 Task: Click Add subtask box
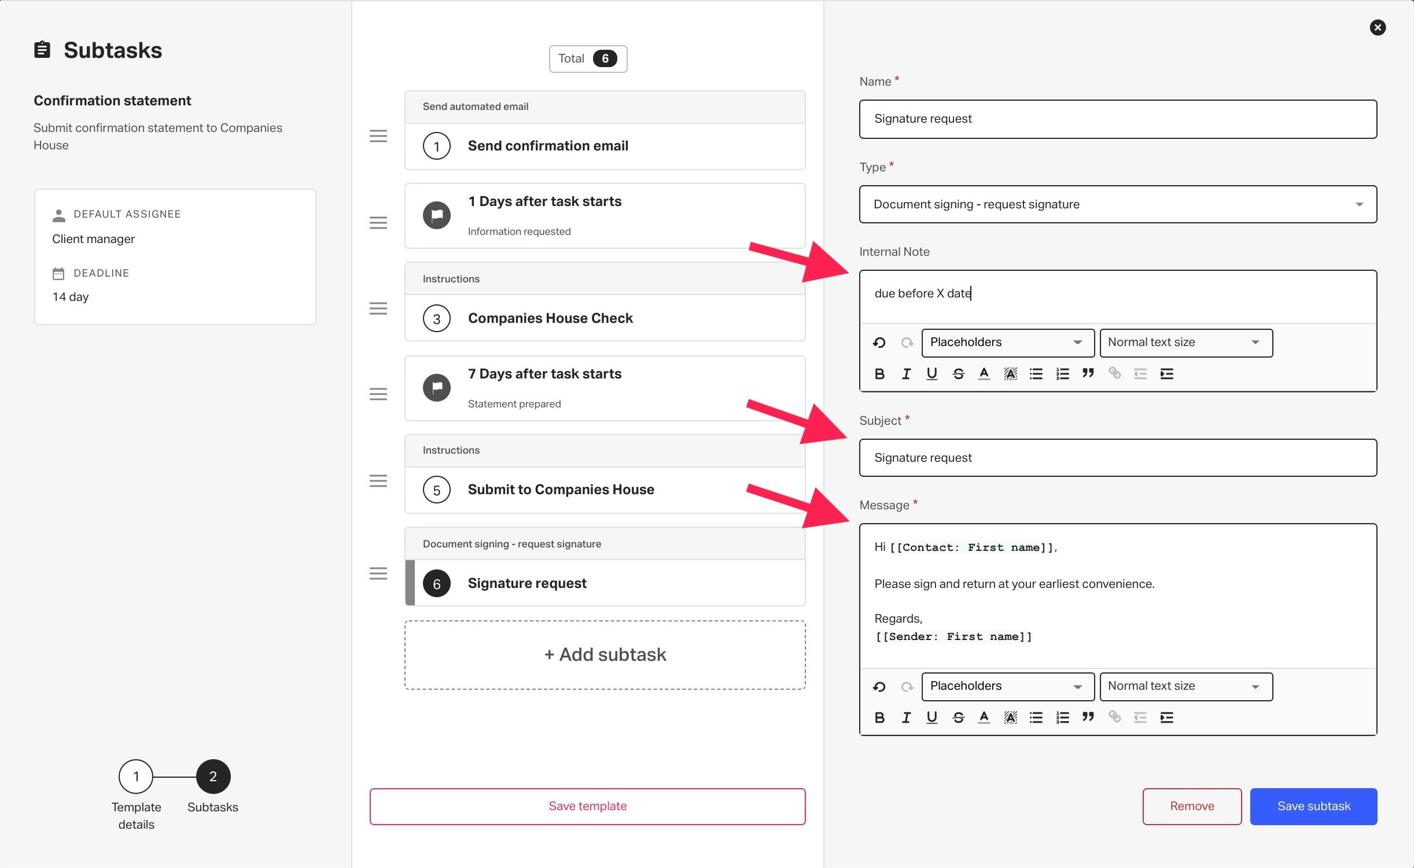point(605,655)
